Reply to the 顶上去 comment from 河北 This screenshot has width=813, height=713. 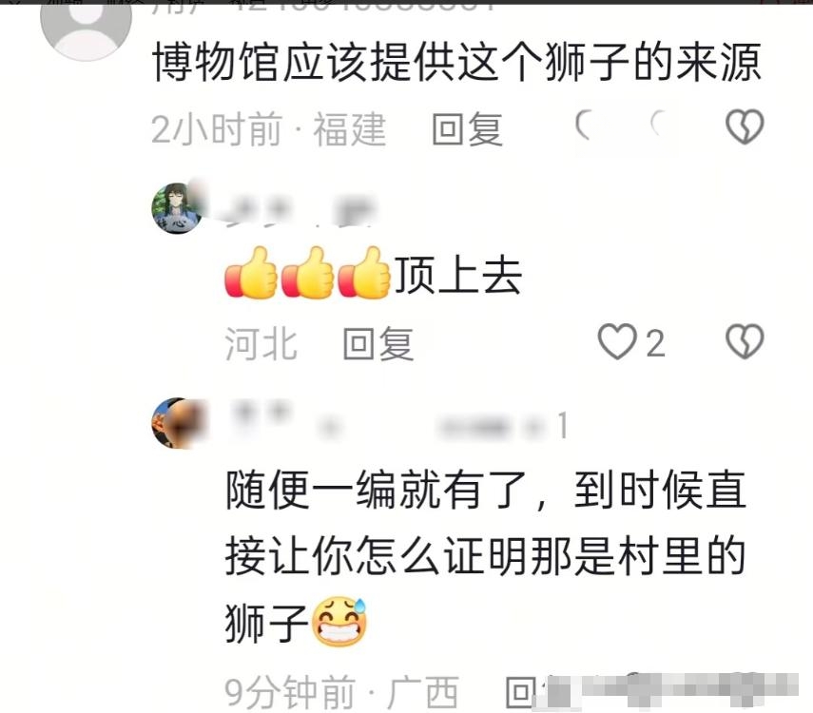point(378,343)
